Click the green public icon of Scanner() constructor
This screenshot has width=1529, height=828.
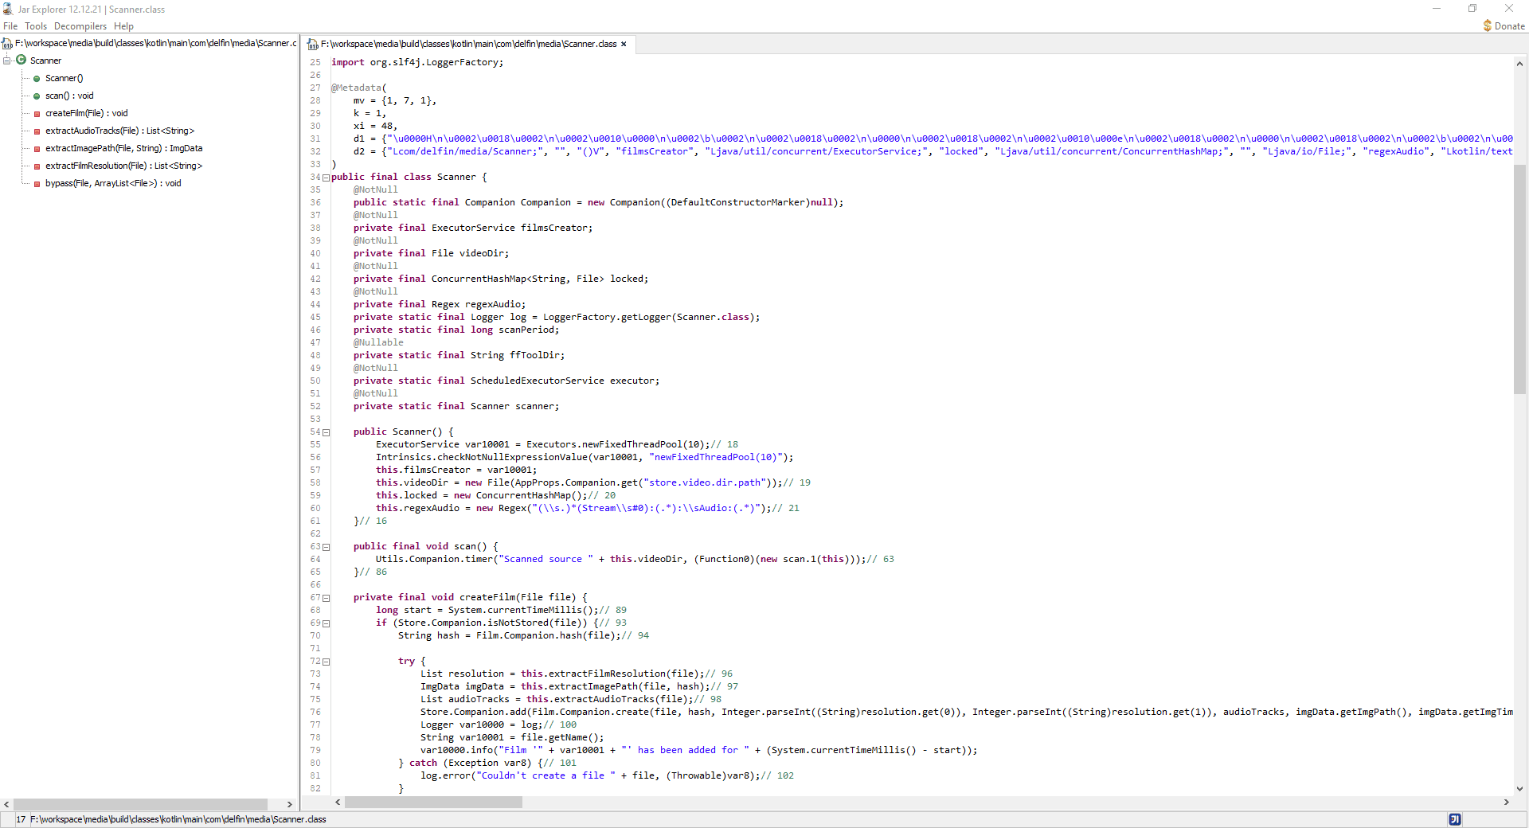(37, 78)
